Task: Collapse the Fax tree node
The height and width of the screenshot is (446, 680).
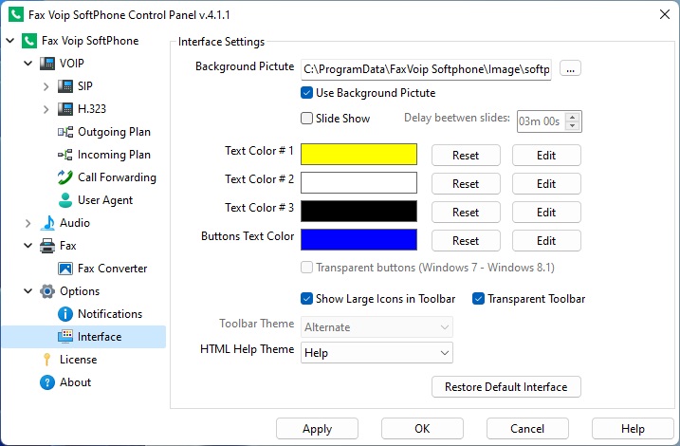Action: [x=28, y=246]
